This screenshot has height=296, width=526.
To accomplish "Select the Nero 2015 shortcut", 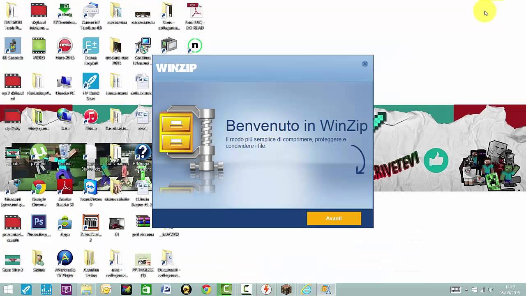I will tap(65, 49).
